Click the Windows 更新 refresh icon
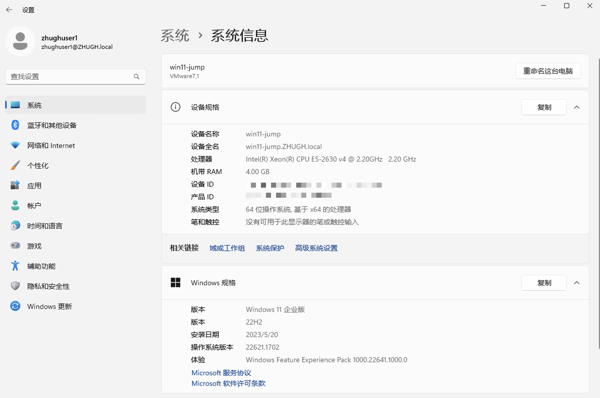Viewport: 600px width, 398px height. point(15,306)
